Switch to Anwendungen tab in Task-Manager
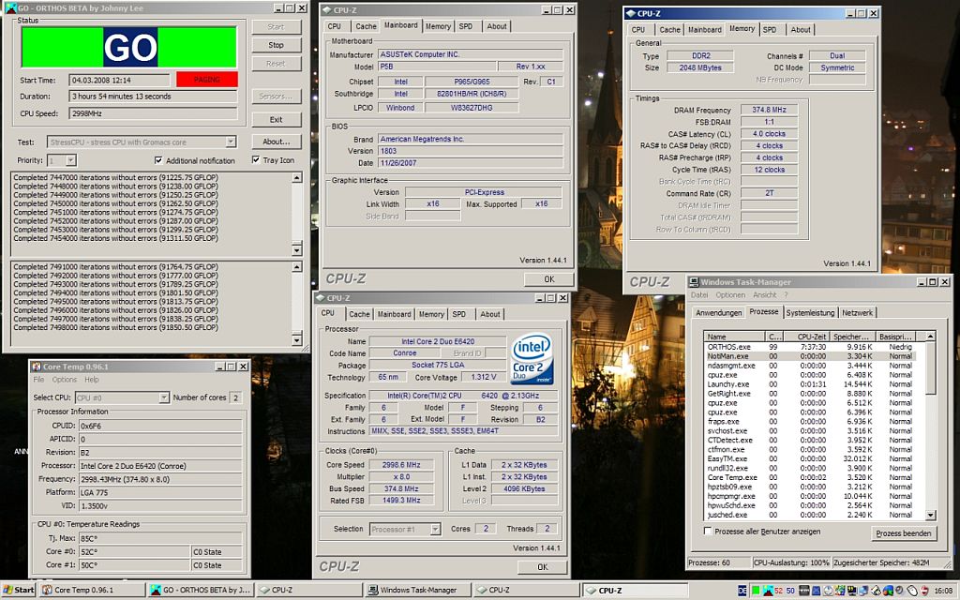Screen dimensions: 960x600 pos(719,312)
